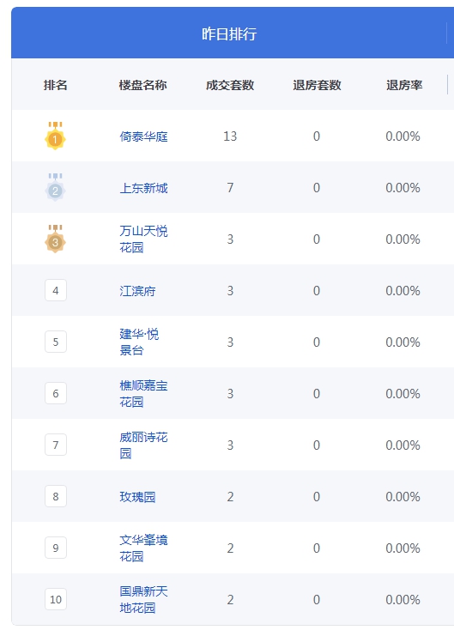Click the bronze rank 3 medal icon

pyautogui.click(x=55, y=239)
